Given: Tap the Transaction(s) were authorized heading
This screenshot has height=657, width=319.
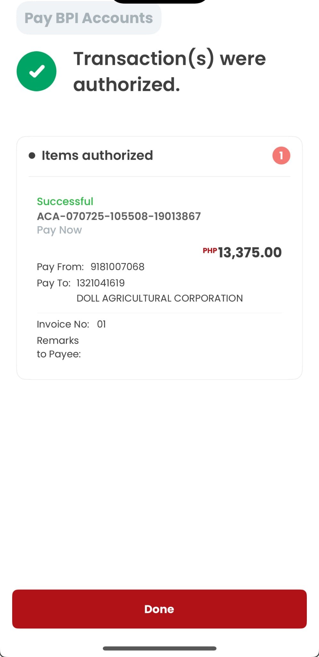Looking at the screenshot, I should point(170,71).
